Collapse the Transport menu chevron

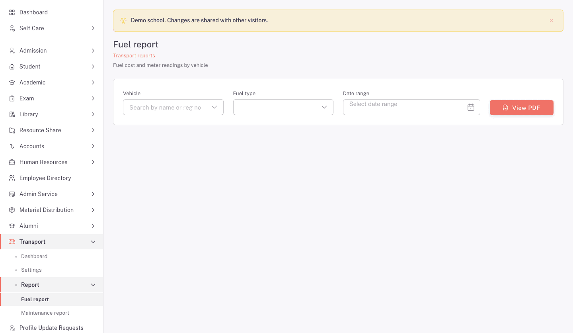[x=93, y=242]
